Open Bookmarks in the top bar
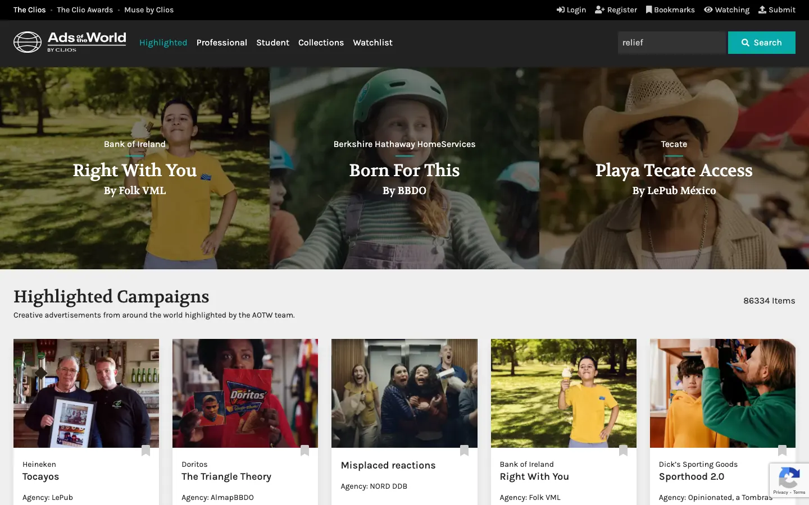This screenshot has width=809, height=505. [x=670, y=10]
